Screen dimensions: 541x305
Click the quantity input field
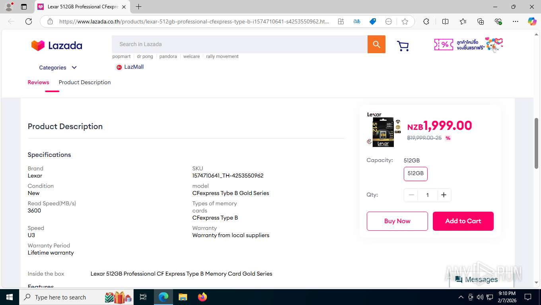coord(428,195)
